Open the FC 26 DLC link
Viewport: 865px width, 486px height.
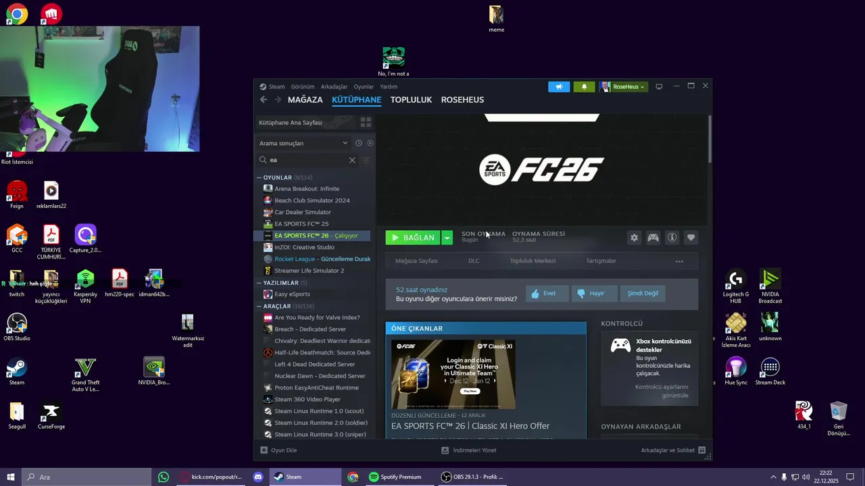click(474, 261)
